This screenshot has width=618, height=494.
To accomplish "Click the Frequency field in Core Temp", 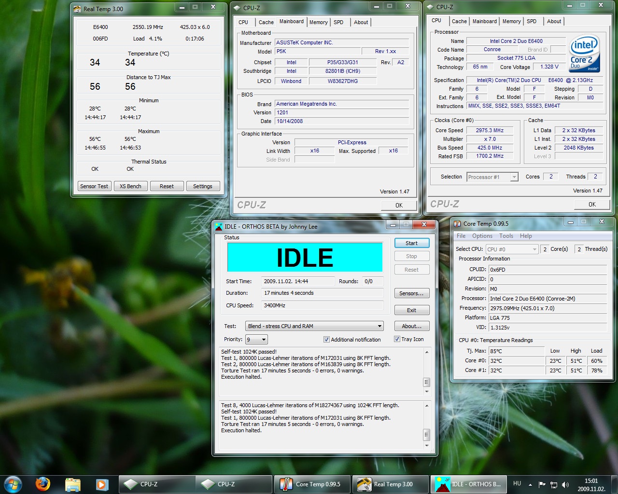I will click(548, 308).
